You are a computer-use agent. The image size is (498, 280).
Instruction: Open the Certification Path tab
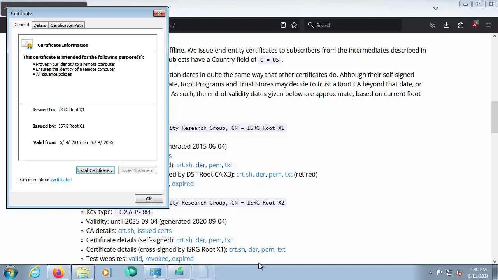coord(67,25)
